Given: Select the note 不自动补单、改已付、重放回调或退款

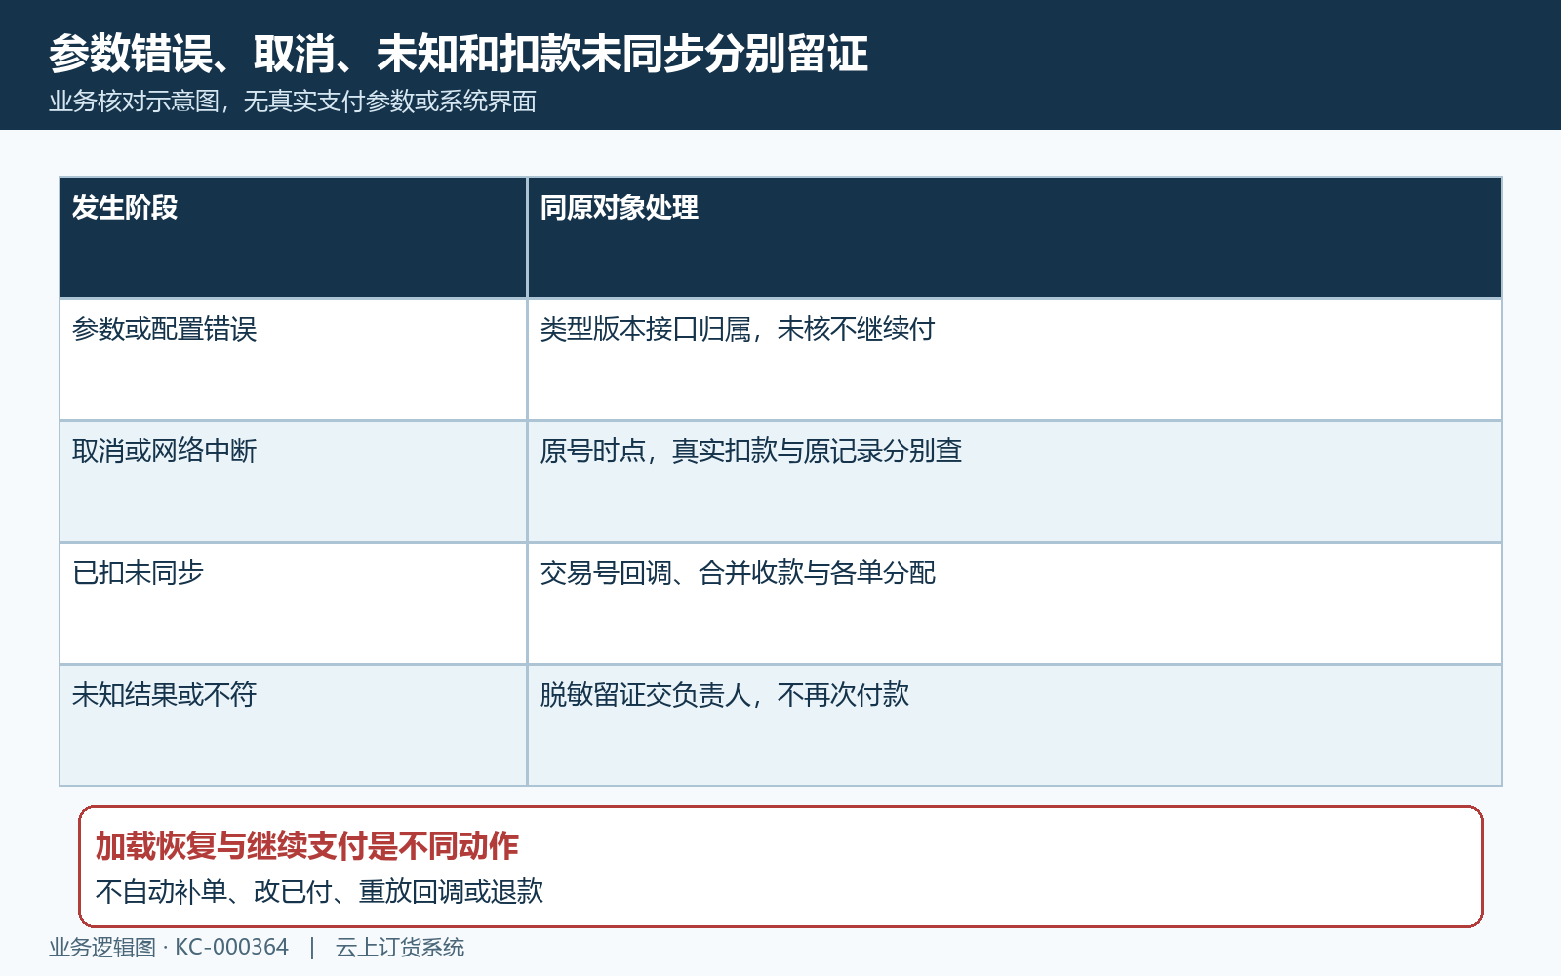Looking at the screenshot, I should point(320,891).
